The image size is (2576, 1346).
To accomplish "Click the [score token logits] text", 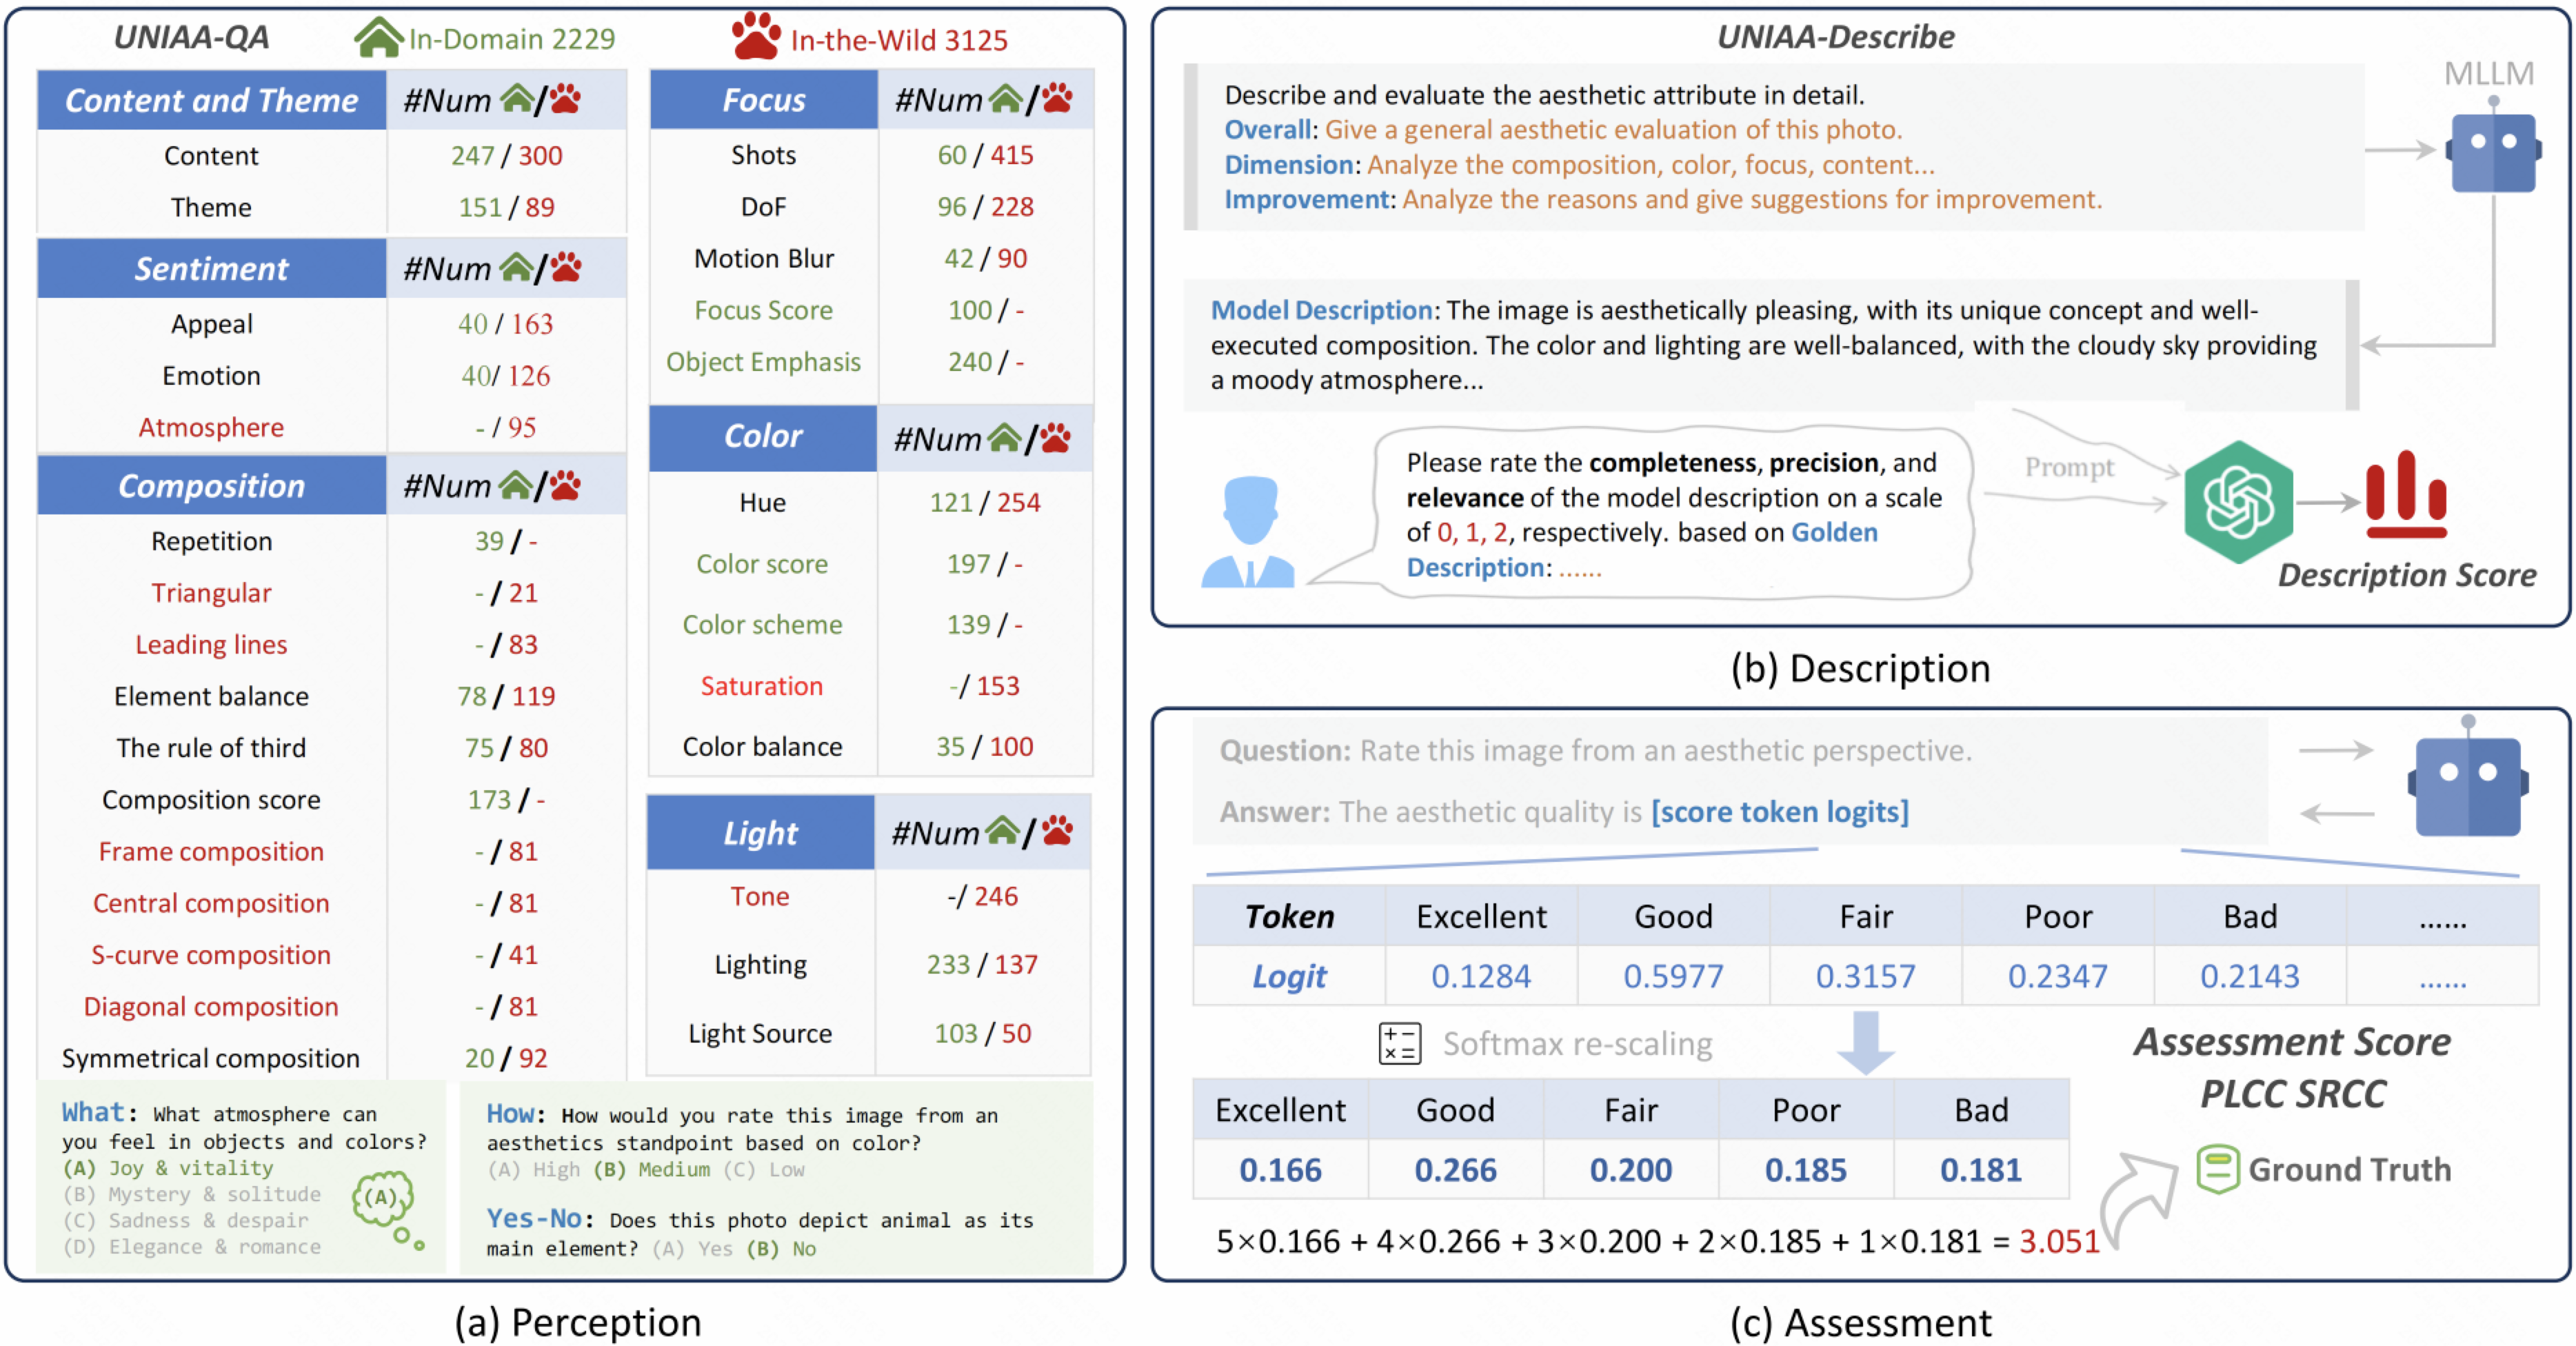I will (1779, 811).
